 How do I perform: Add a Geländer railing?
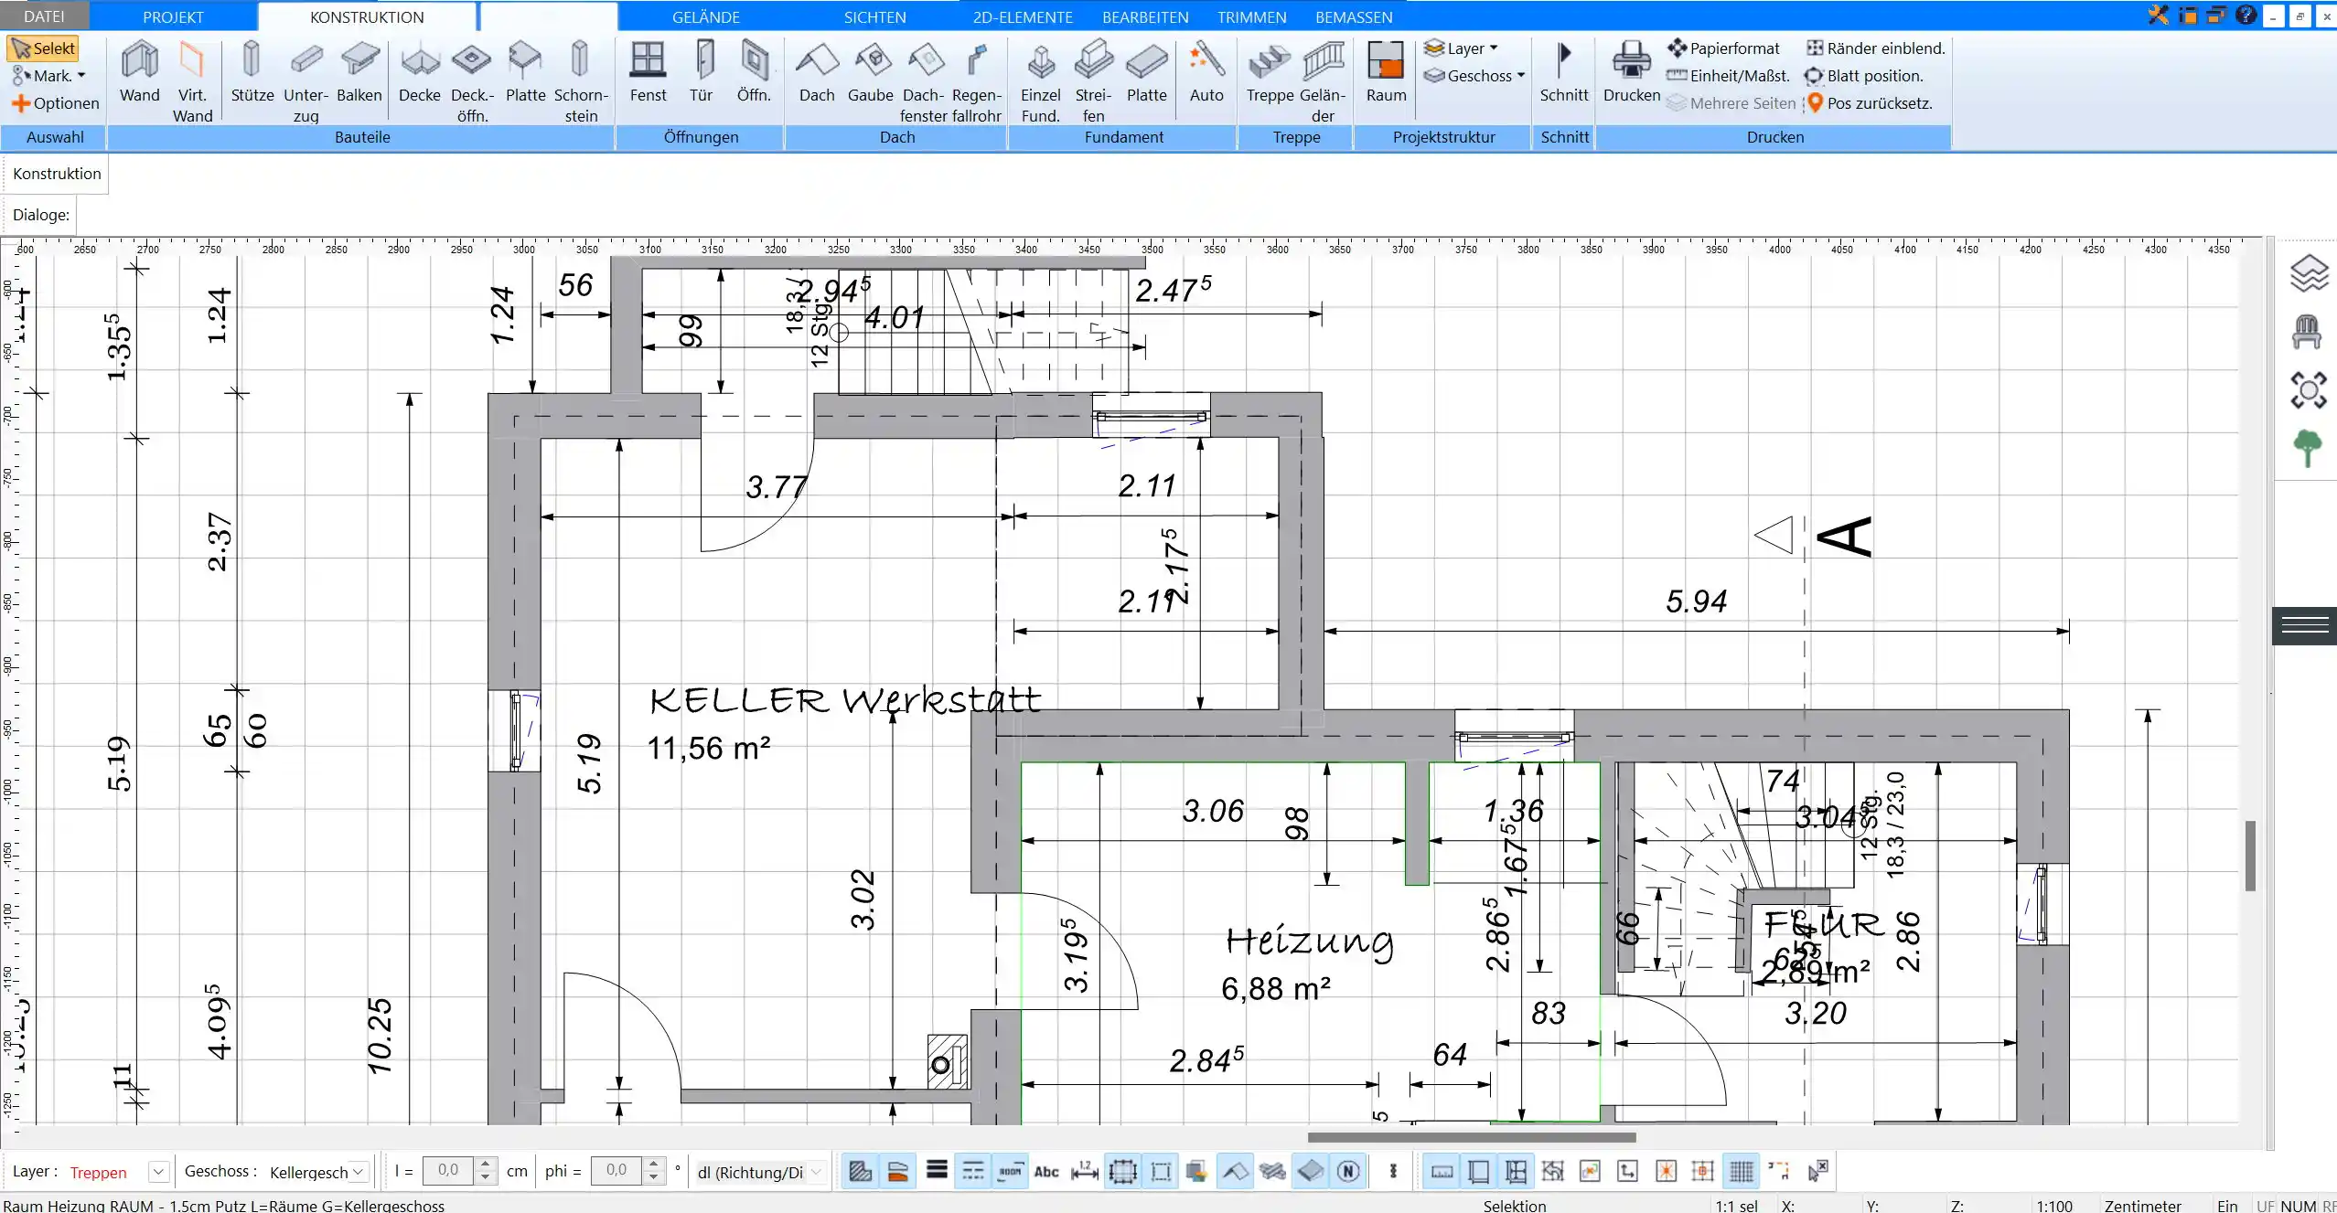[1323, 81]
